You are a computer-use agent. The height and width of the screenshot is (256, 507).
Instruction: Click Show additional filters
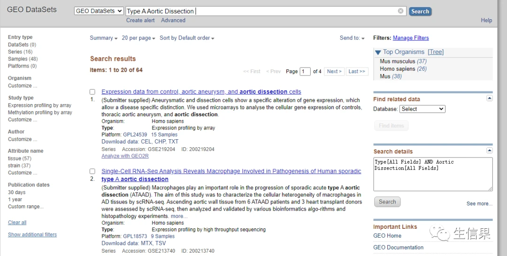(x=32, y=235)
